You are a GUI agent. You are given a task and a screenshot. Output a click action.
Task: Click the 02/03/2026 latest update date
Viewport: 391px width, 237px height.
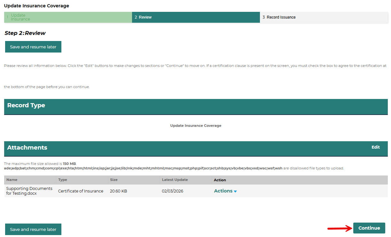click(x=173, y=191)
